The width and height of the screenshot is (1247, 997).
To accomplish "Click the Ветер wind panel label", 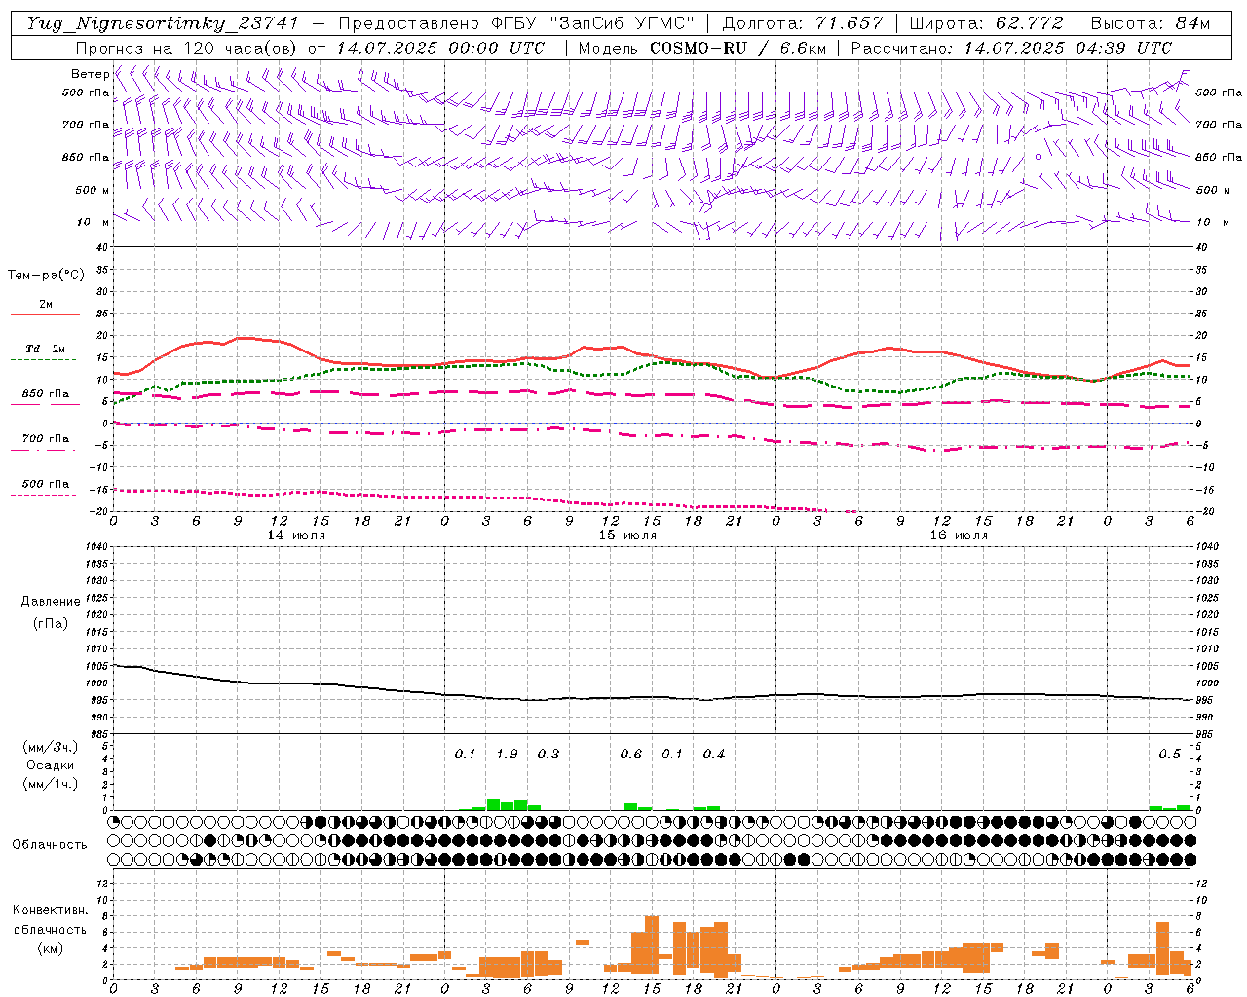I will (90, 74).
